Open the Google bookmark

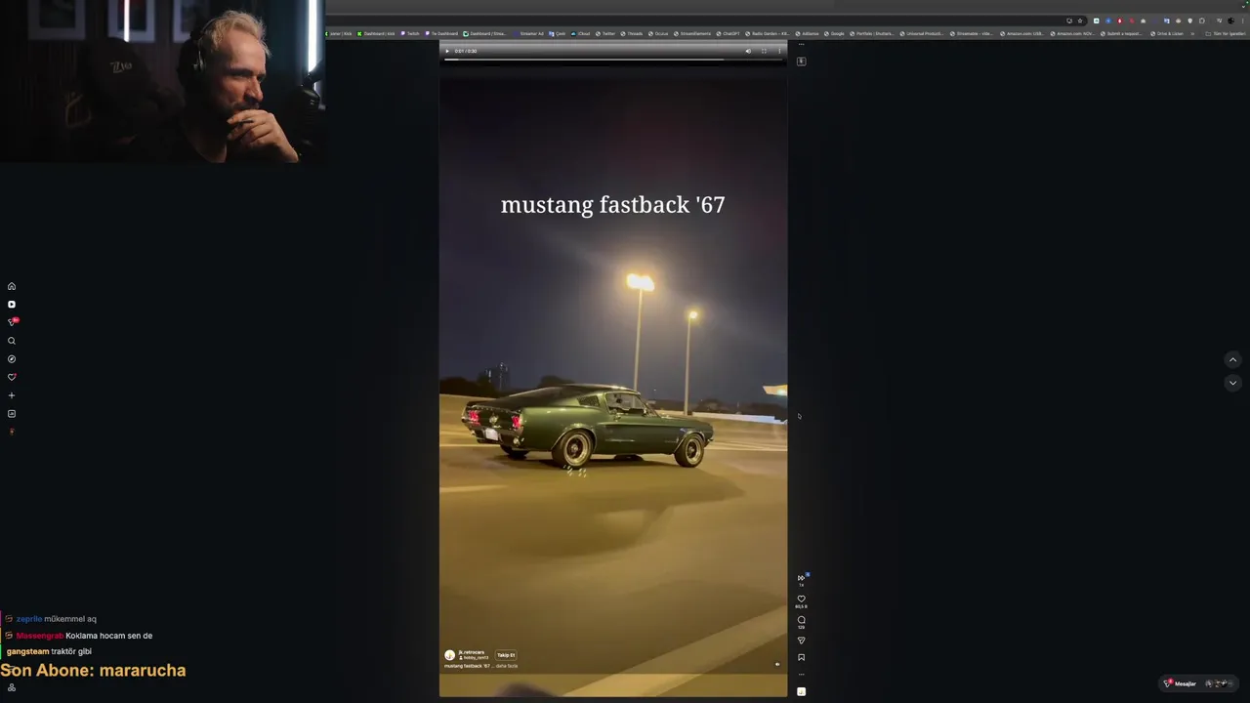[834, 33]
